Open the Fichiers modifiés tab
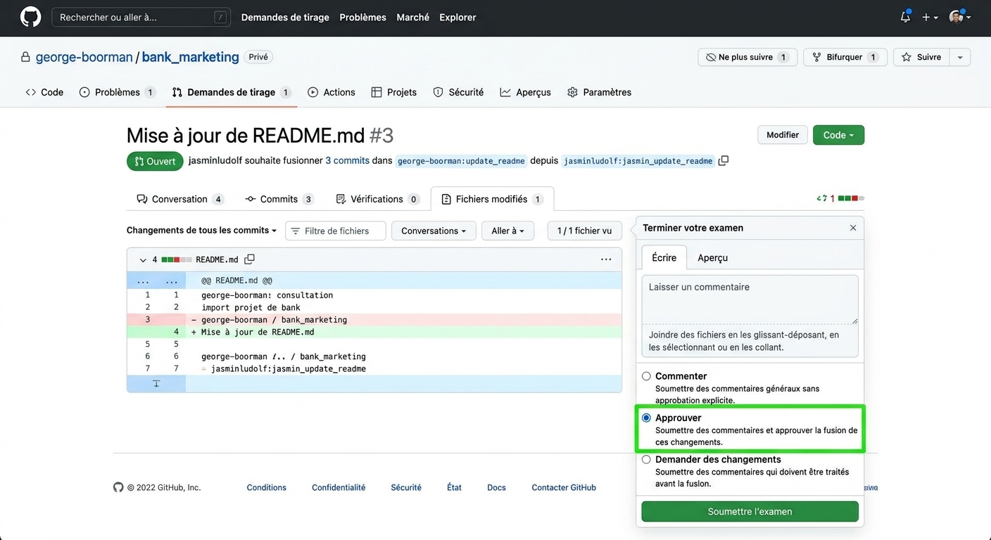Viewport: 991px width, 540px height. [492, 199]
